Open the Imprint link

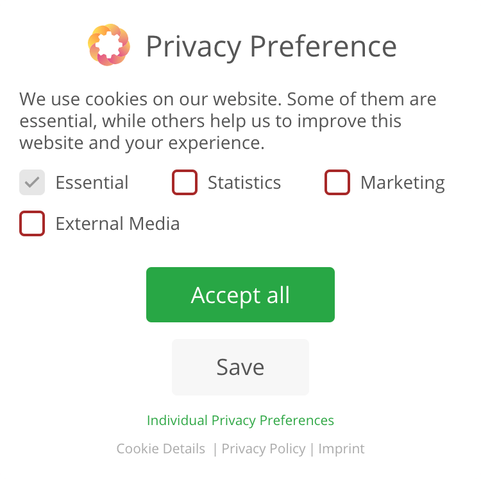click(x=341, y=449)
